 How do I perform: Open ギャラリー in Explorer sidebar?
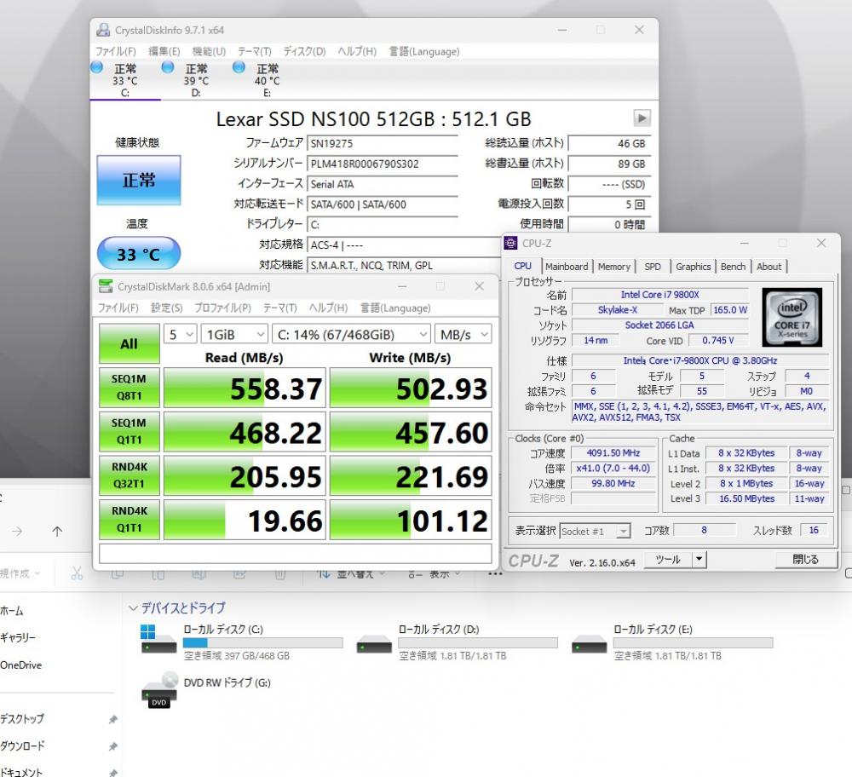pos(18,637)
